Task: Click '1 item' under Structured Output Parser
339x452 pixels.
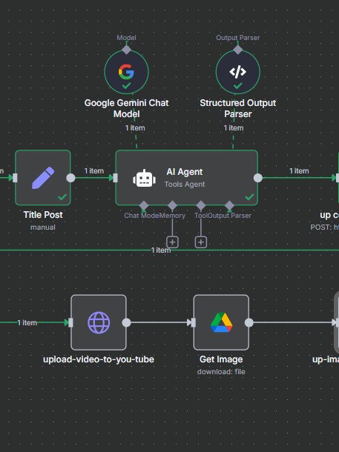Action: [234, 128]
